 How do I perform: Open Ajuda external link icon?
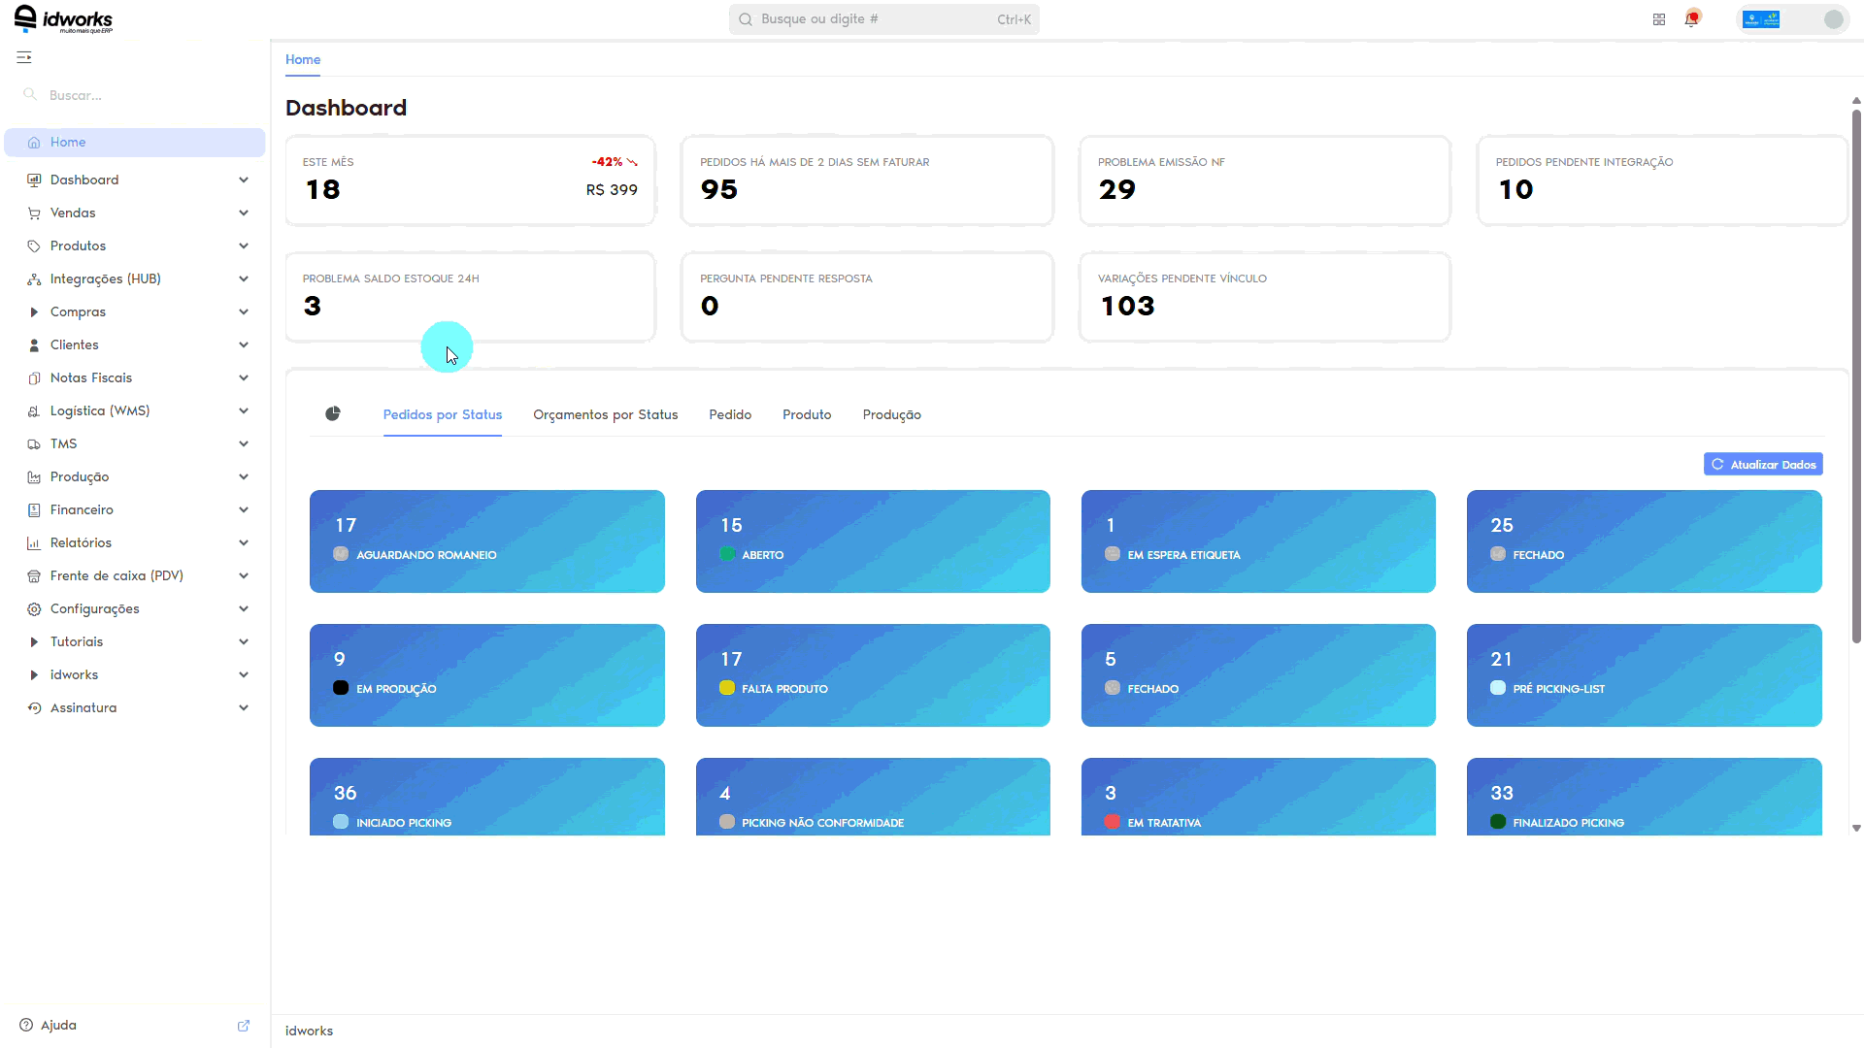click(244, 1025)
